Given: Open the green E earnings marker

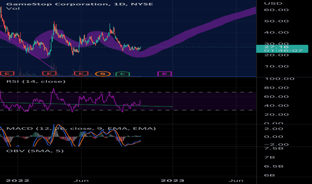Looking at the screenshot, I should pyautogui.click(x=123, y=74).
